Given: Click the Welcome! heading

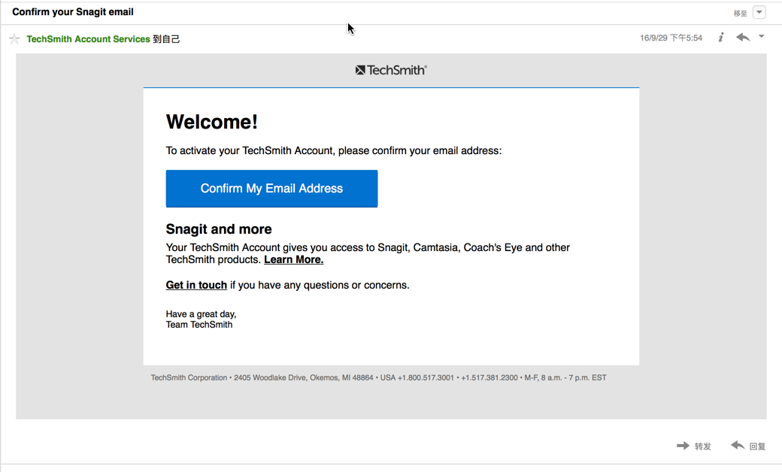Looking at the screenshot, I should point(212,122).
